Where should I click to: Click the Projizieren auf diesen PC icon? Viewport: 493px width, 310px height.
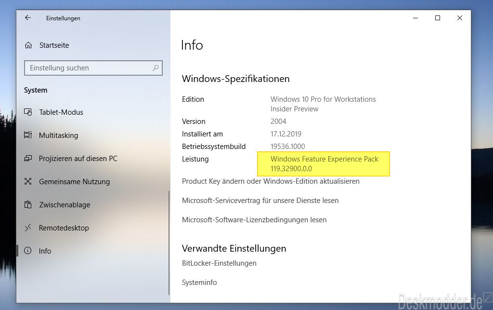coord(28,158)
